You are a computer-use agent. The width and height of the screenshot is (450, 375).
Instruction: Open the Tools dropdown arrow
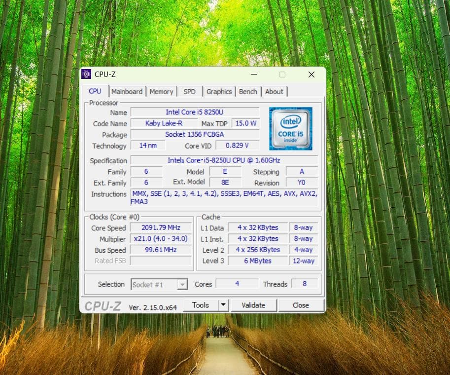223,305
